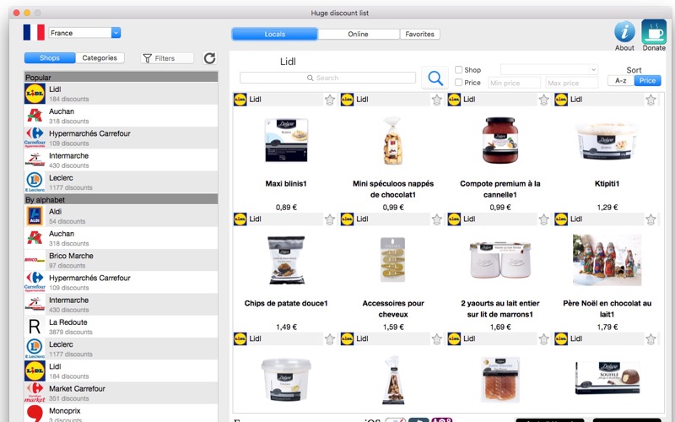This screenshot has height=422, width=675.
Task: Open the Soufflé box product image
Action: (607, 377)
